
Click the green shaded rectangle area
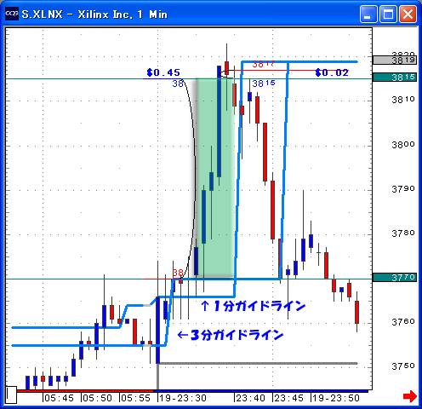215,178
